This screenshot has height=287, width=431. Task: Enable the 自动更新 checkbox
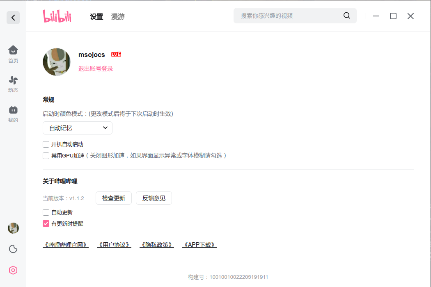(x=46, y=212)
